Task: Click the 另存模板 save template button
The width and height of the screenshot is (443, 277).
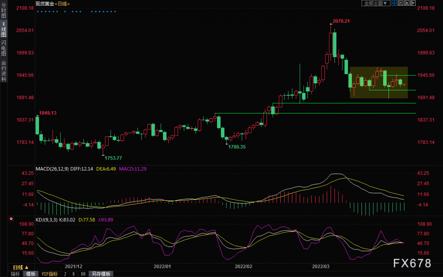Action: click(x=101, y=274)
